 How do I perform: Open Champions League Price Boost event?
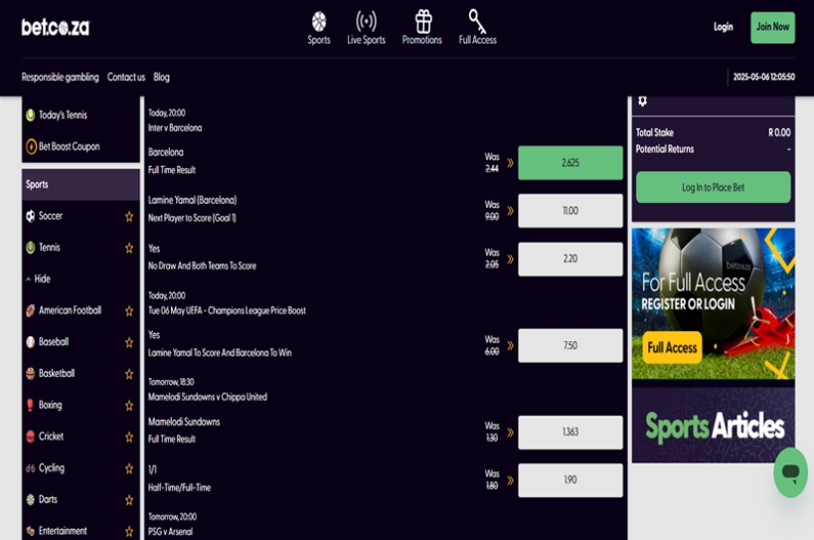point(227,310)
